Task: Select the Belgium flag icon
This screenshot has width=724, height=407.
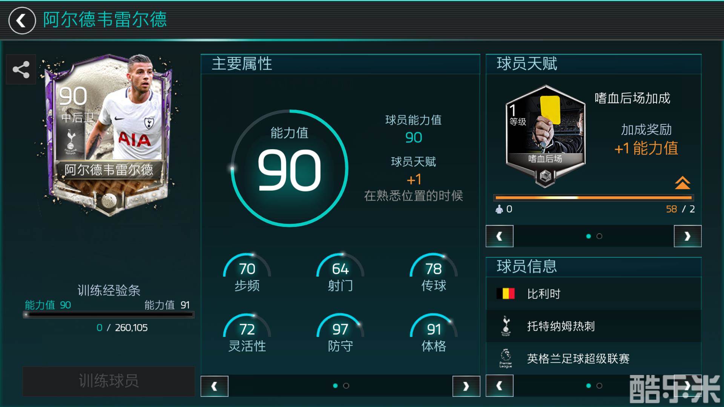Action: 506,294
